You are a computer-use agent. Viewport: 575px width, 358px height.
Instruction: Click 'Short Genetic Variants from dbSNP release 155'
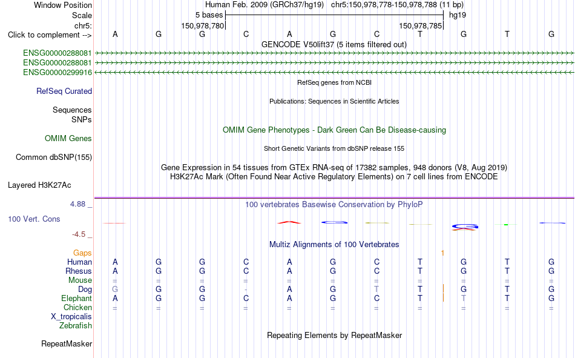coord(334,148)
